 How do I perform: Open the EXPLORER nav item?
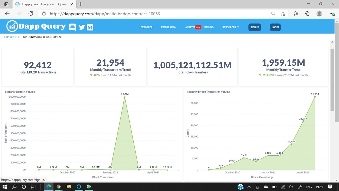click(x=147, y=27)
